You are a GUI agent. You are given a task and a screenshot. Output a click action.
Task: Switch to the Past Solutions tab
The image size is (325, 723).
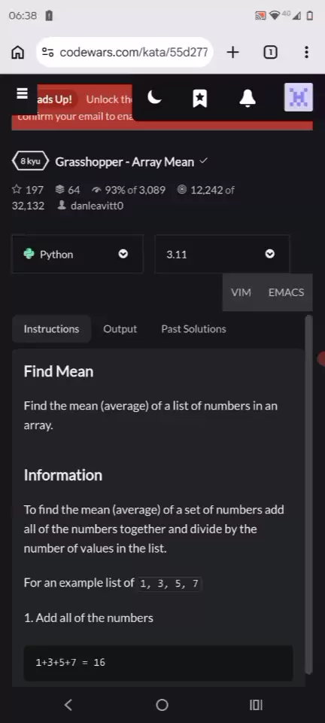tap(193, 329)
